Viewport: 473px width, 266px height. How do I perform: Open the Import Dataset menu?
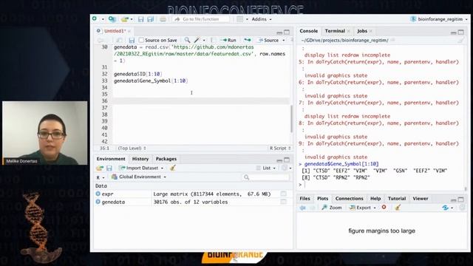[141, 168]
